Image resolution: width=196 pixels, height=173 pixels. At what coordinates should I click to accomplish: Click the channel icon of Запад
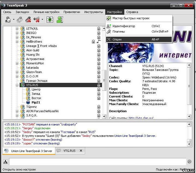tap(28, 94)
